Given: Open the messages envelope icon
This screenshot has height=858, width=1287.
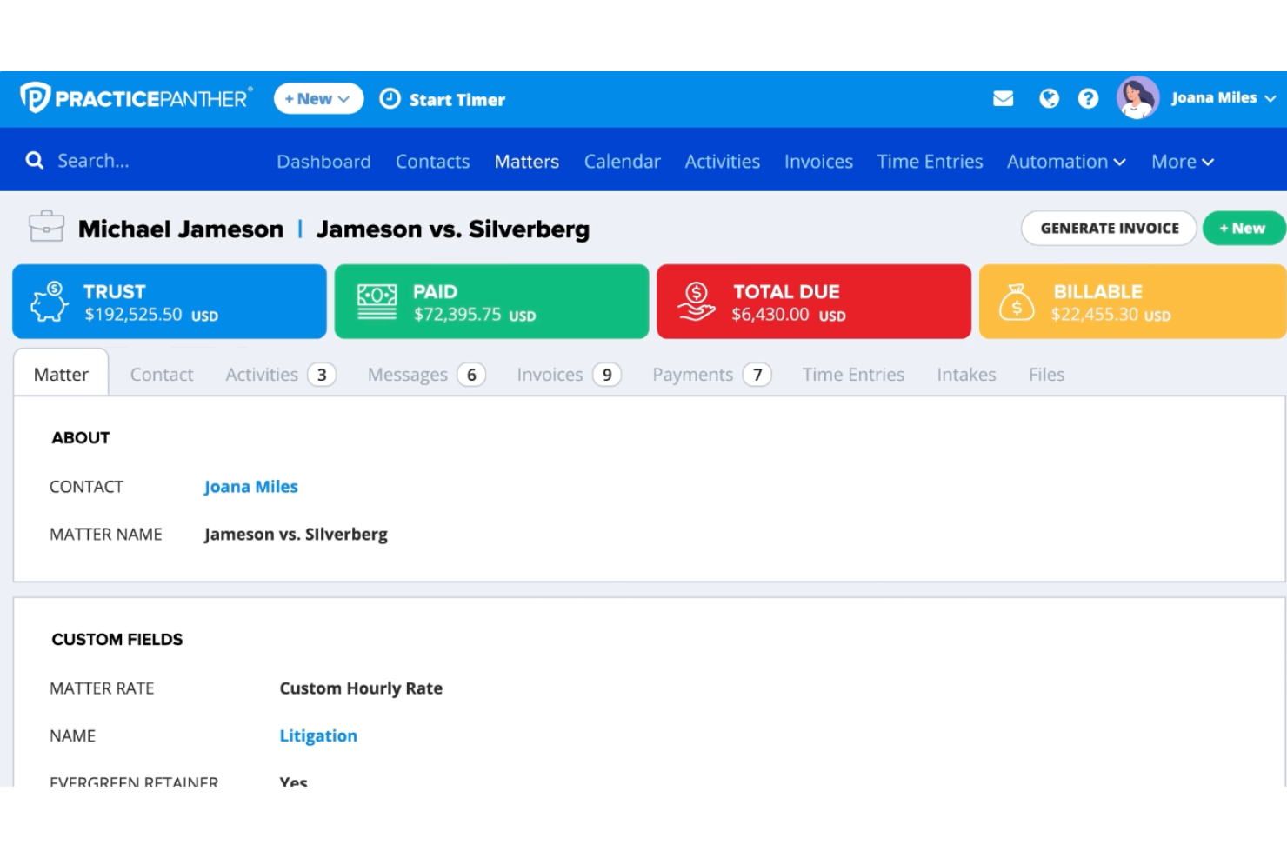Looking at the screenshot, I should coord(1003,98).
